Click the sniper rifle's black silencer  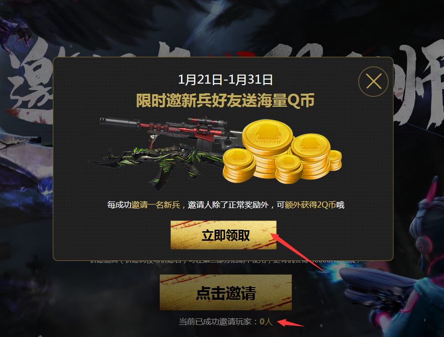(x=119, y=123)
